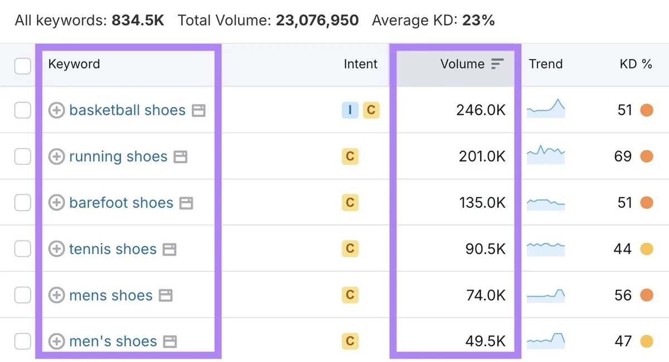Click the Average KD 23% figure

478,21
